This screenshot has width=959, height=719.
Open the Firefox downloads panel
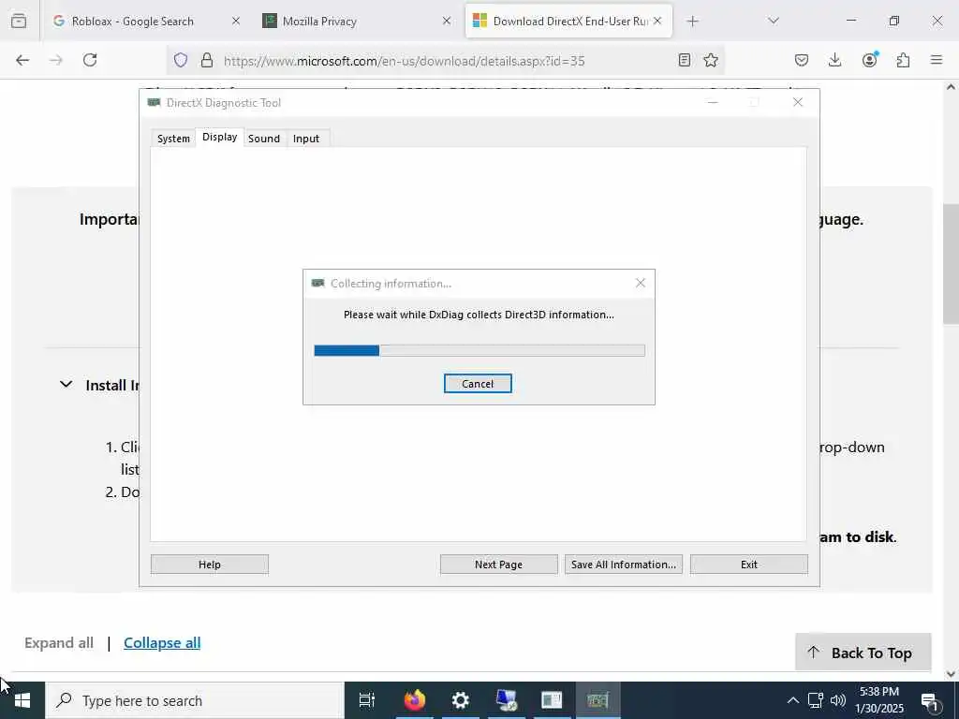(834, 60)
